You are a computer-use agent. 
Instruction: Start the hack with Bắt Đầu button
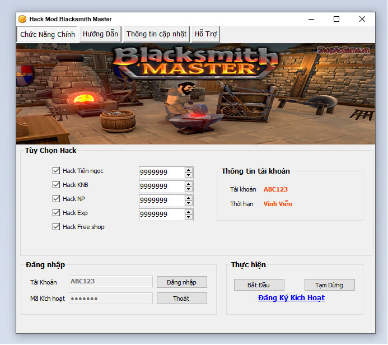(x=259, y=285)
